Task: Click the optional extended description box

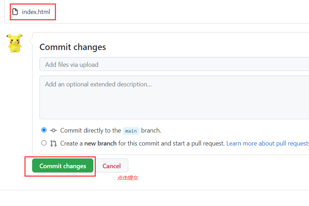Action: [174, 97]
